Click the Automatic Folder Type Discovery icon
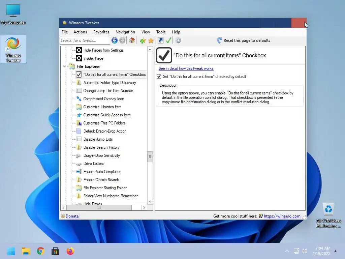This screenshot has width=345, height=259. coord(79,83)
